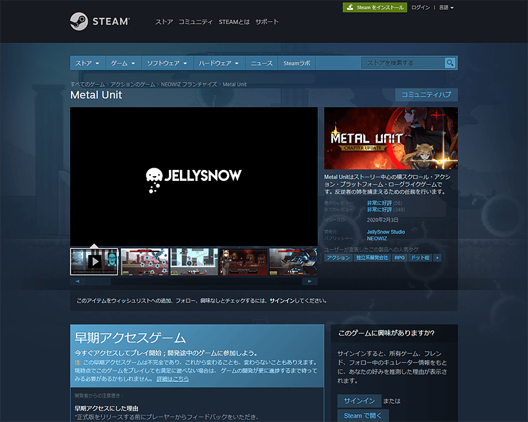The image size is (528, 422).
Task: Switch to the ニュース tab
Action: 261,63
